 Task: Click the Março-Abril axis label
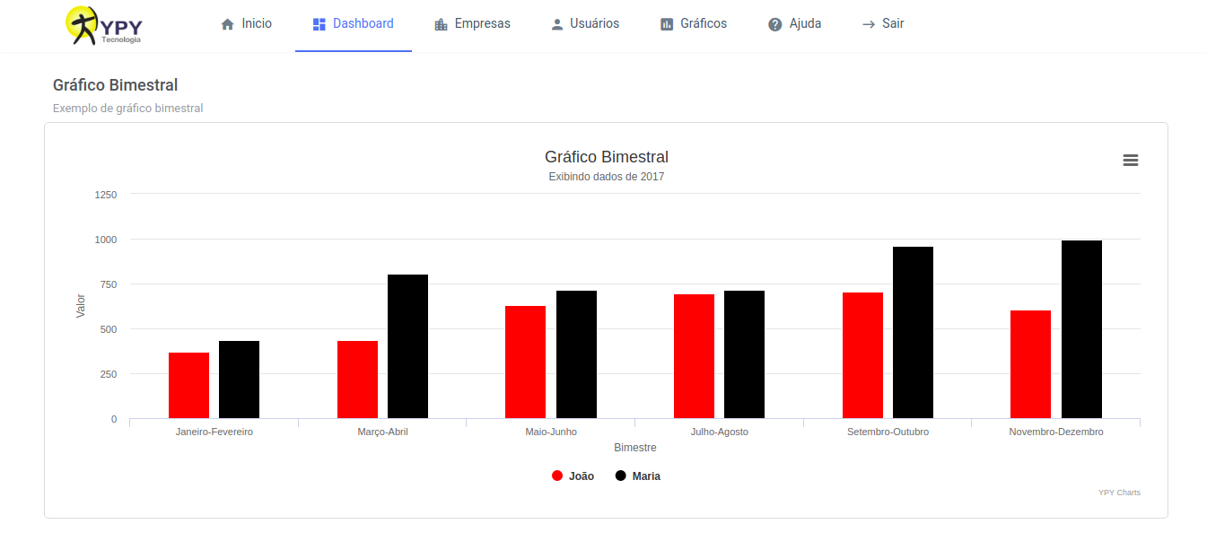(382, 432)
